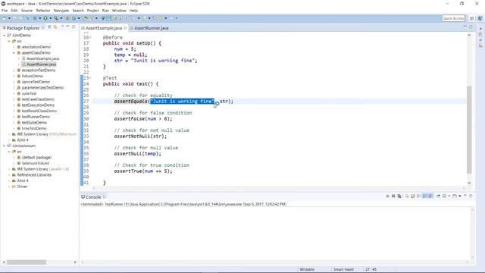Open the Project menu
This screenshot has width=485, height=273.
click(92, 11)
